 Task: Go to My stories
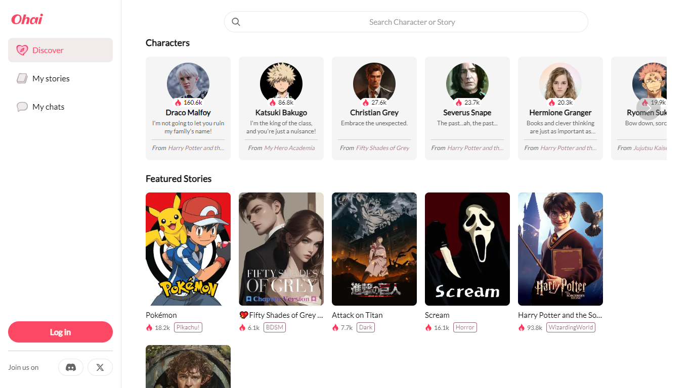[x=60, y=78]
